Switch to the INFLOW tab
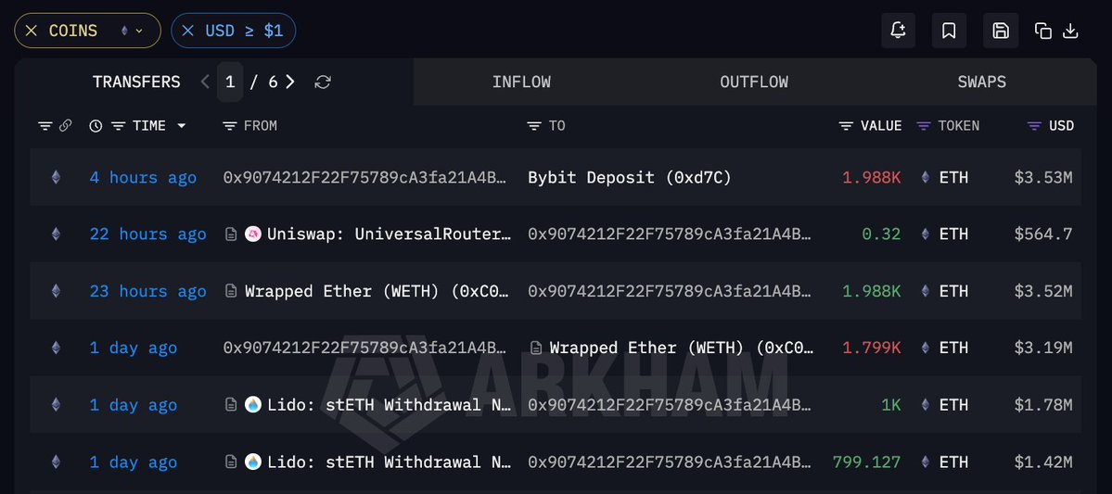Viewport: 1112px width, 494px height. 521,82
